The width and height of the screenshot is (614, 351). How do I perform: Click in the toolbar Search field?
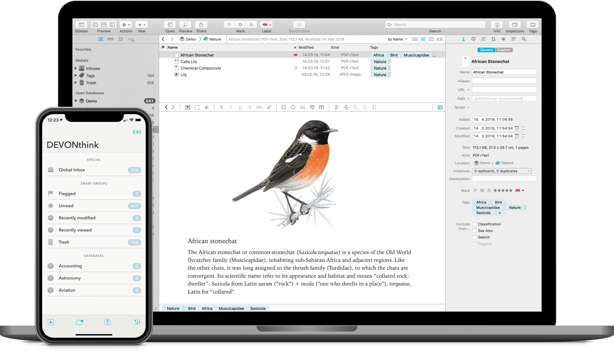pyautogui.click(x=435, y=25)
